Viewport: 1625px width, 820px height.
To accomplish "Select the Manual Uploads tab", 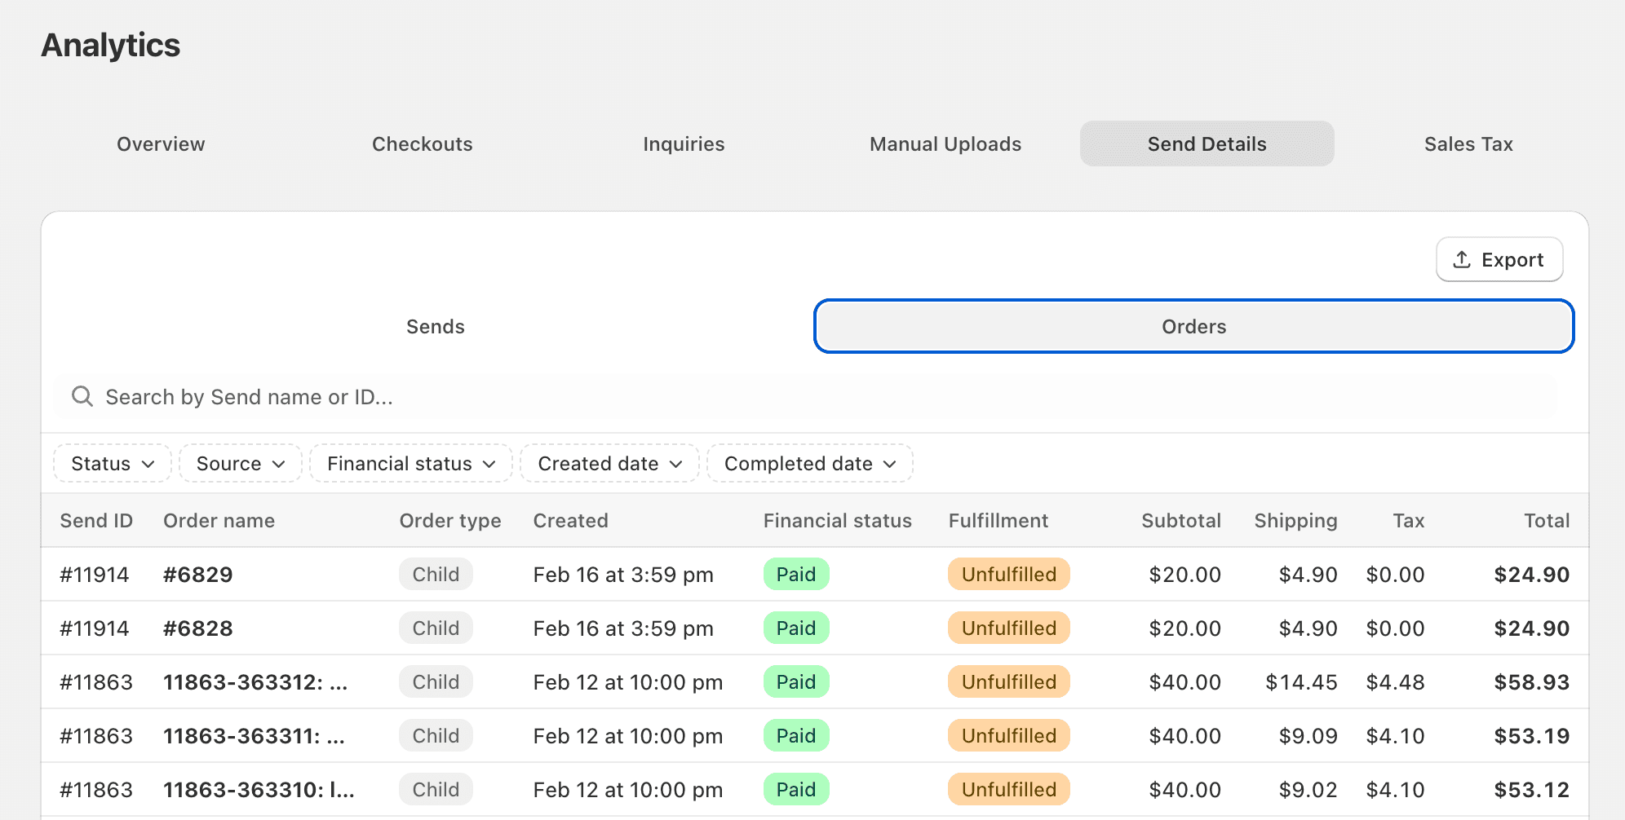I will (945, 144).
